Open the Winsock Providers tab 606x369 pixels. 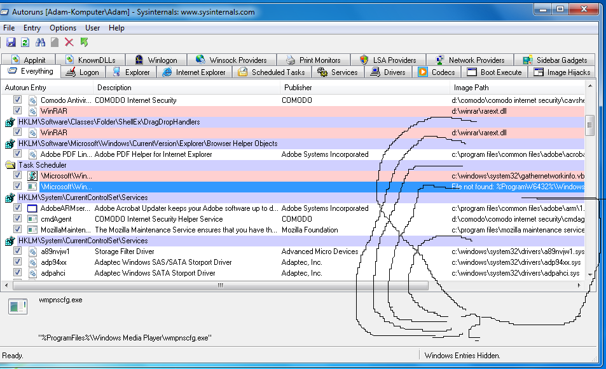231,60
